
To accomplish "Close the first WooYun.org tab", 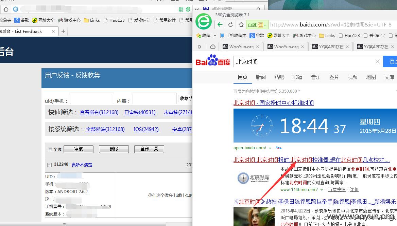I will click(x=258, y=47).
